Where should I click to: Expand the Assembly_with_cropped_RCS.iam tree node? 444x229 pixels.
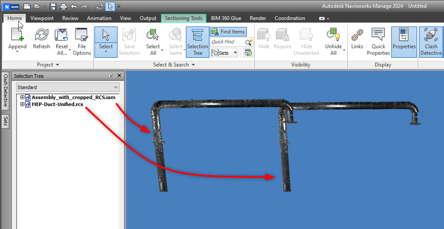tap(22, 97)
